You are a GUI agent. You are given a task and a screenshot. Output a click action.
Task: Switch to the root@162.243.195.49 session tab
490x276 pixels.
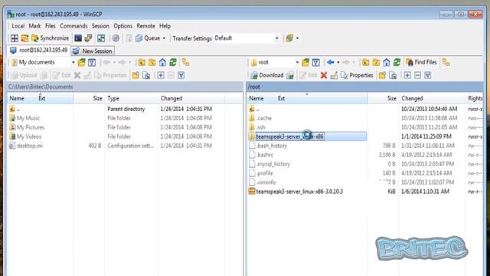[39, 50]
